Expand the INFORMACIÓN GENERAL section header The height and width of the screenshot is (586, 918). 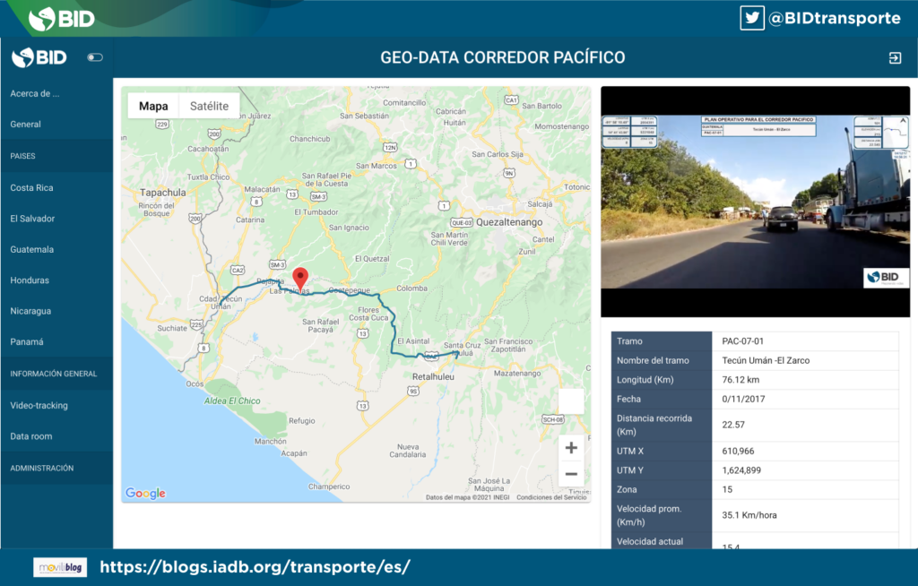[54, 374]
